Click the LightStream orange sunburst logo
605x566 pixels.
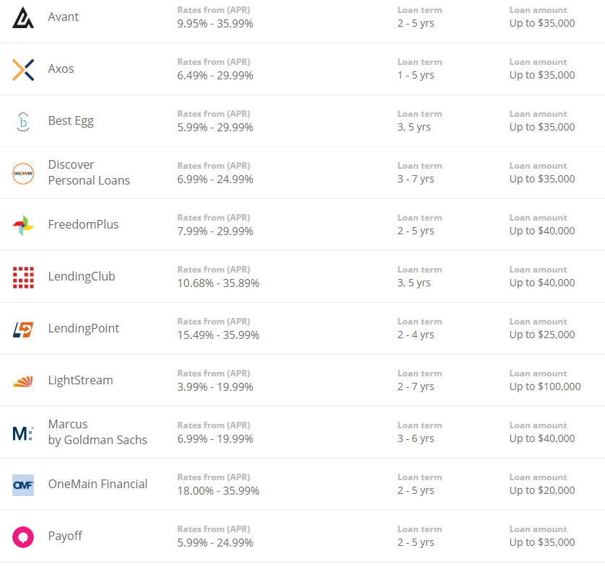(x=23, y=381)
